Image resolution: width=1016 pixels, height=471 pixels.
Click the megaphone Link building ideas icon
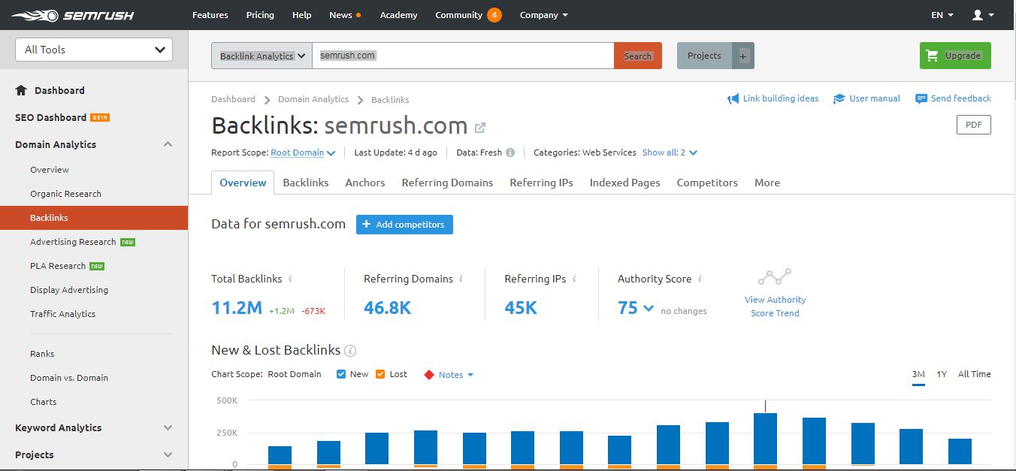(733, 98)
